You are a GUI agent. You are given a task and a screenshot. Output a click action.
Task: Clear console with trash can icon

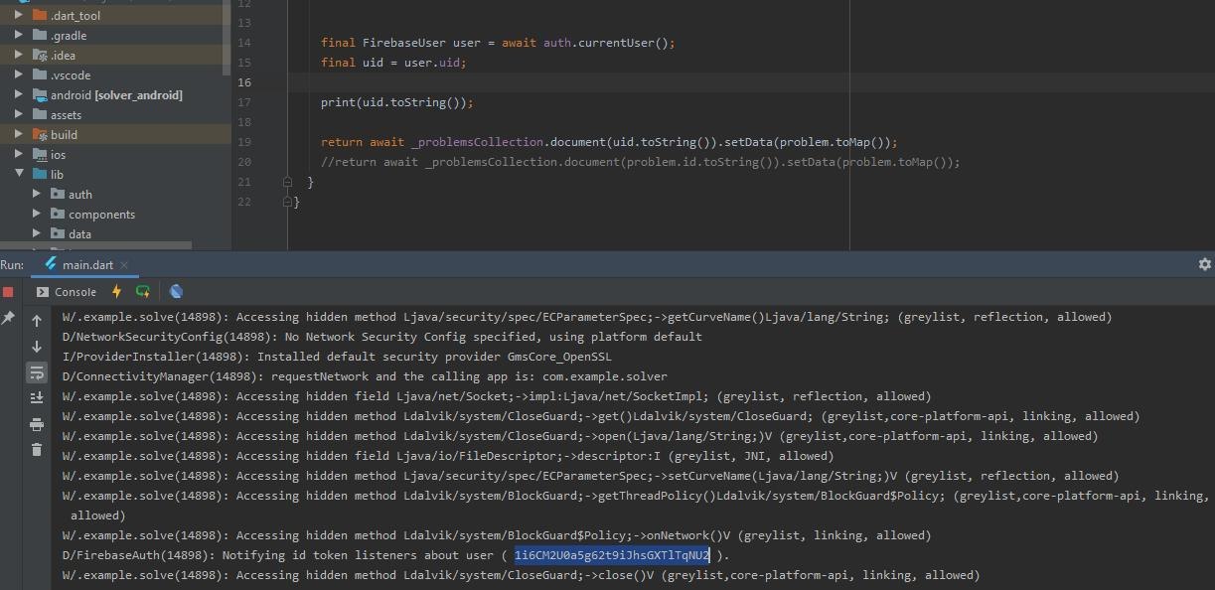tap(37, 450)
